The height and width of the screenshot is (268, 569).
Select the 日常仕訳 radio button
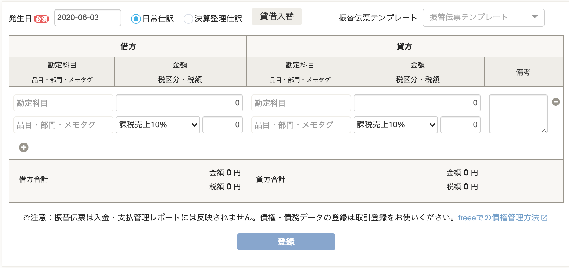[136, 19]
